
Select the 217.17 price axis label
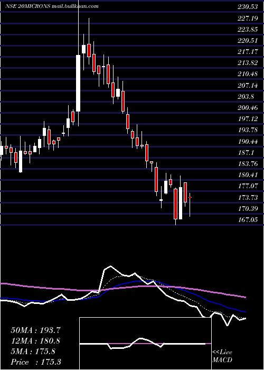pos(248,52)
